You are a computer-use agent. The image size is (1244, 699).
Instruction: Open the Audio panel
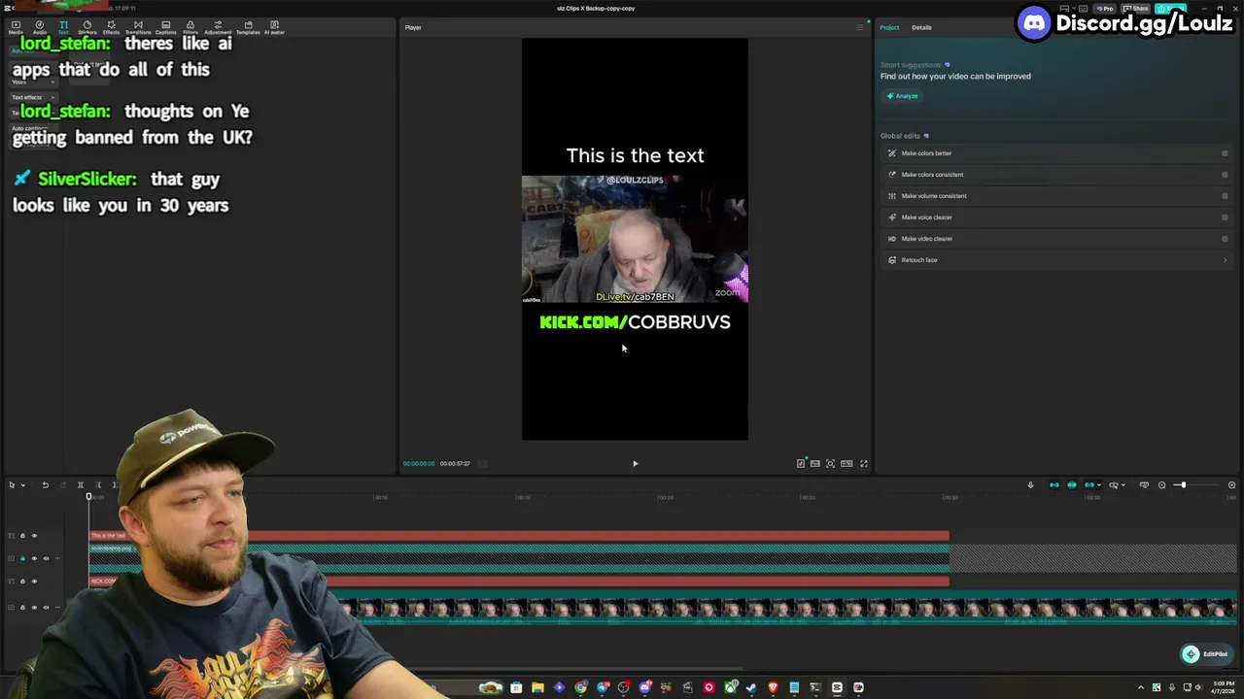click(40, 27)
